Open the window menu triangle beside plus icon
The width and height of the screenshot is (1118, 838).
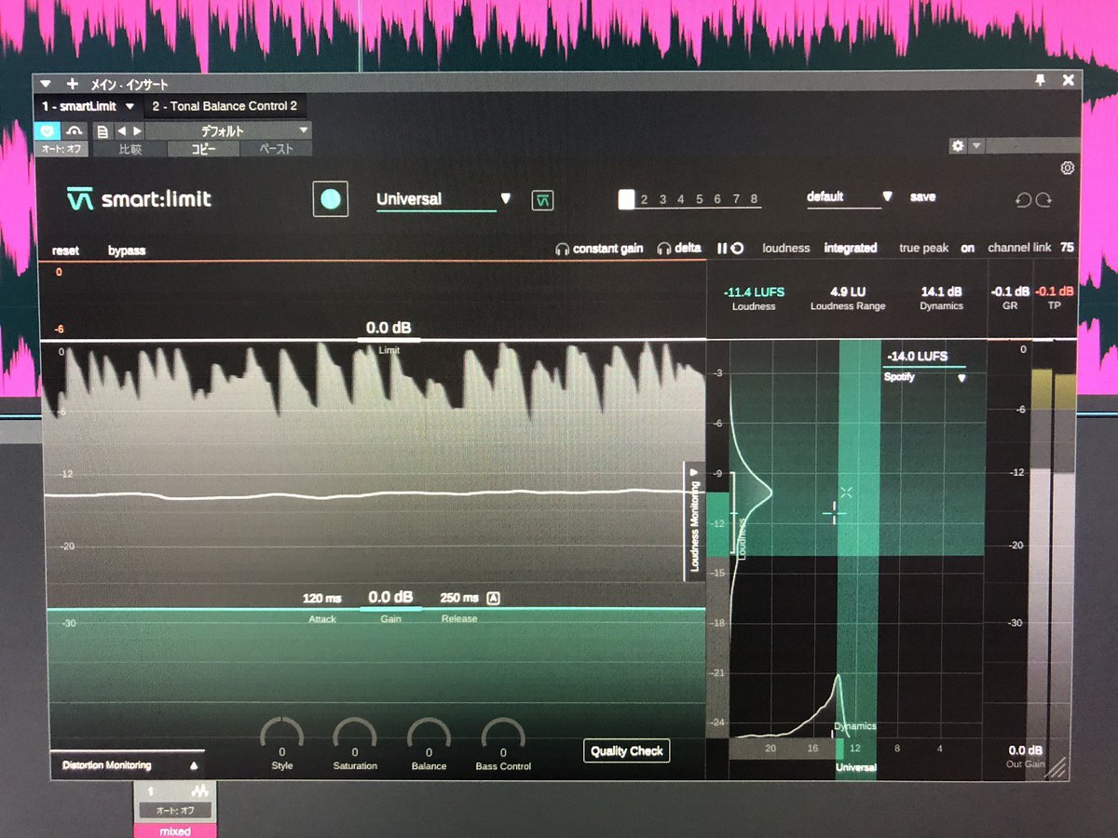click(x=46, y=83)
